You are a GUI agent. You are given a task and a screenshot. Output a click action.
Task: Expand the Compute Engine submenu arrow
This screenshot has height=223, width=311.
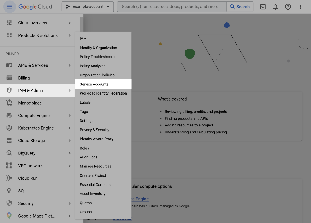(x=69, y=116)
